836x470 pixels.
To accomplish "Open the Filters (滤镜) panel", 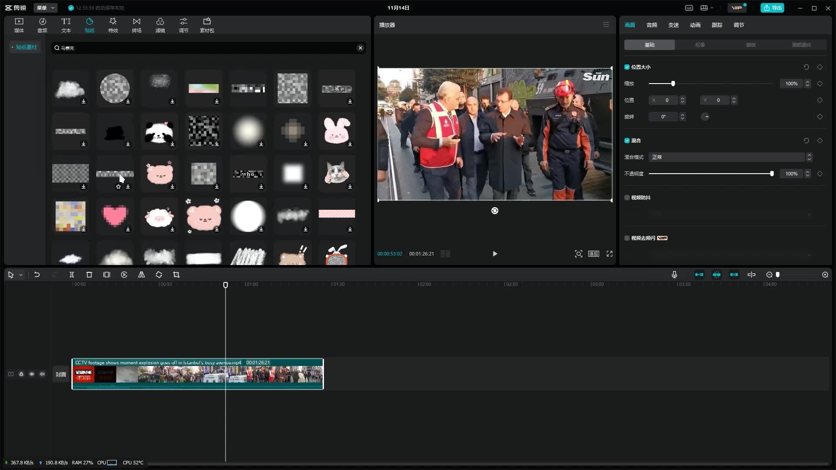I will point(160,25).
